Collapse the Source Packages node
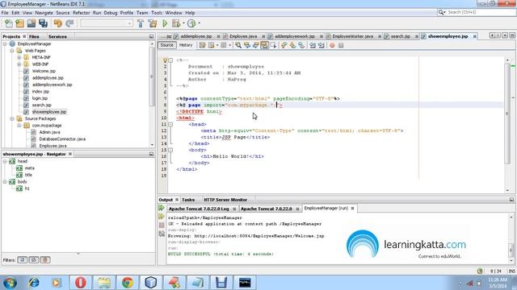Image resolution: width=517 pixels, height=290 pixels. tap(12, 118)
